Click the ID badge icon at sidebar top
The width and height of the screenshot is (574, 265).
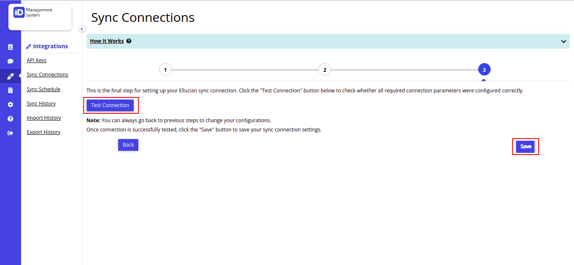pyautogui.click(x=10, y=47)
